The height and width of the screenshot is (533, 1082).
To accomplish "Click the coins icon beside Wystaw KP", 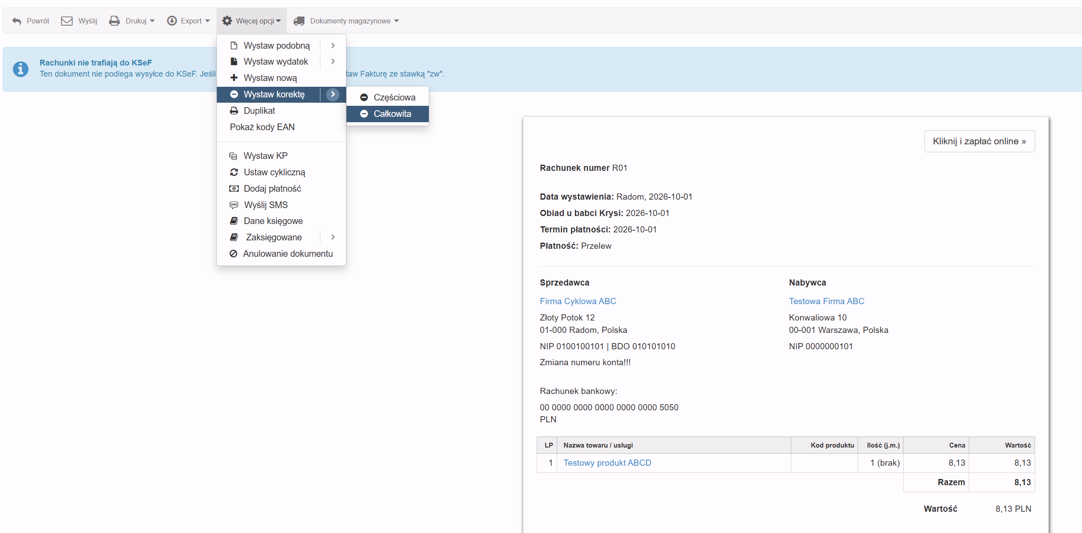I will 233,156.
